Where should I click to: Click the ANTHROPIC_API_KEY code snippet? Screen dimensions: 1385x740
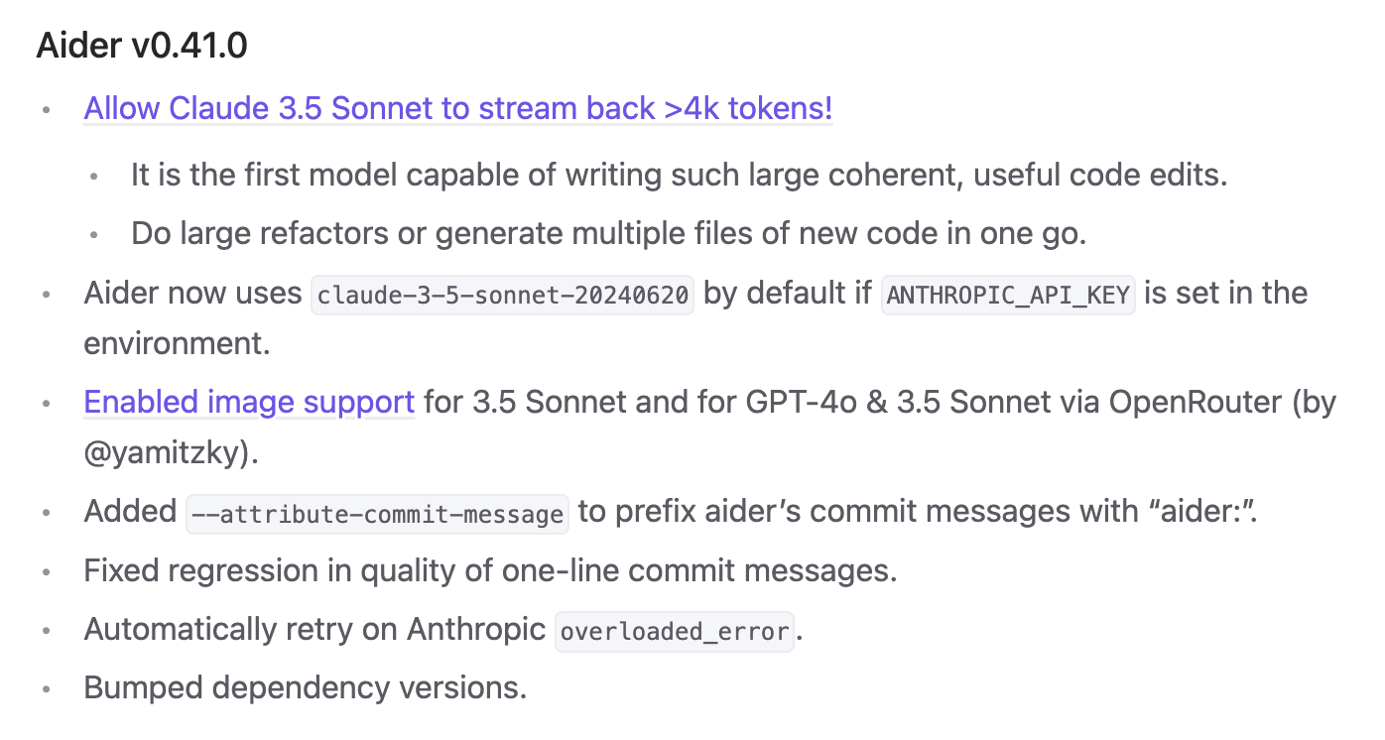tap(1008, 295)
